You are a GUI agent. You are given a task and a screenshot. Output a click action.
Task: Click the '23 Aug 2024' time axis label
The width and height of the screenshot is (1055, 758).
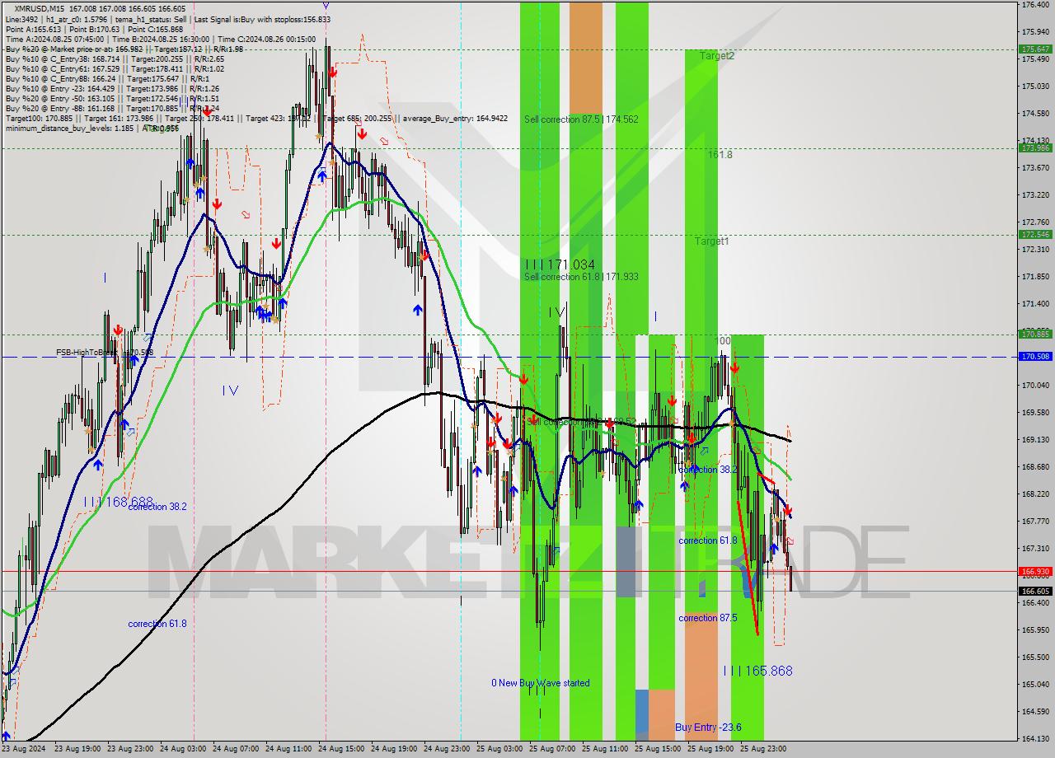tap(25, 750)
